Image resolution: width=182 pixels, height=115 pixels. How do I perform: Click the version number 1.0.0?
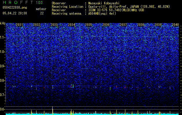point(39,3)
